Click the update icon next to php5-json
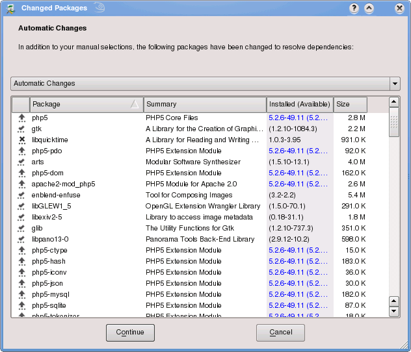The height and width of the screenshot is (352, 411). (x=21, y=283)
